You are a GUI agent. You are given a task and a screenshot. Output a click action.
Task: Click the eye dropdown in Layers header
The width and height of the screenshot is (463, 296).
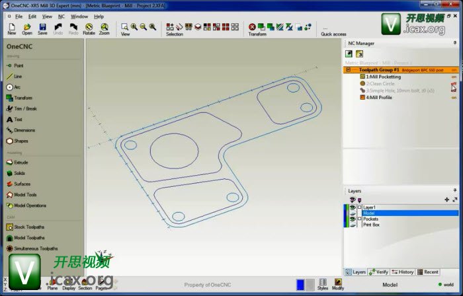[353, 200]
